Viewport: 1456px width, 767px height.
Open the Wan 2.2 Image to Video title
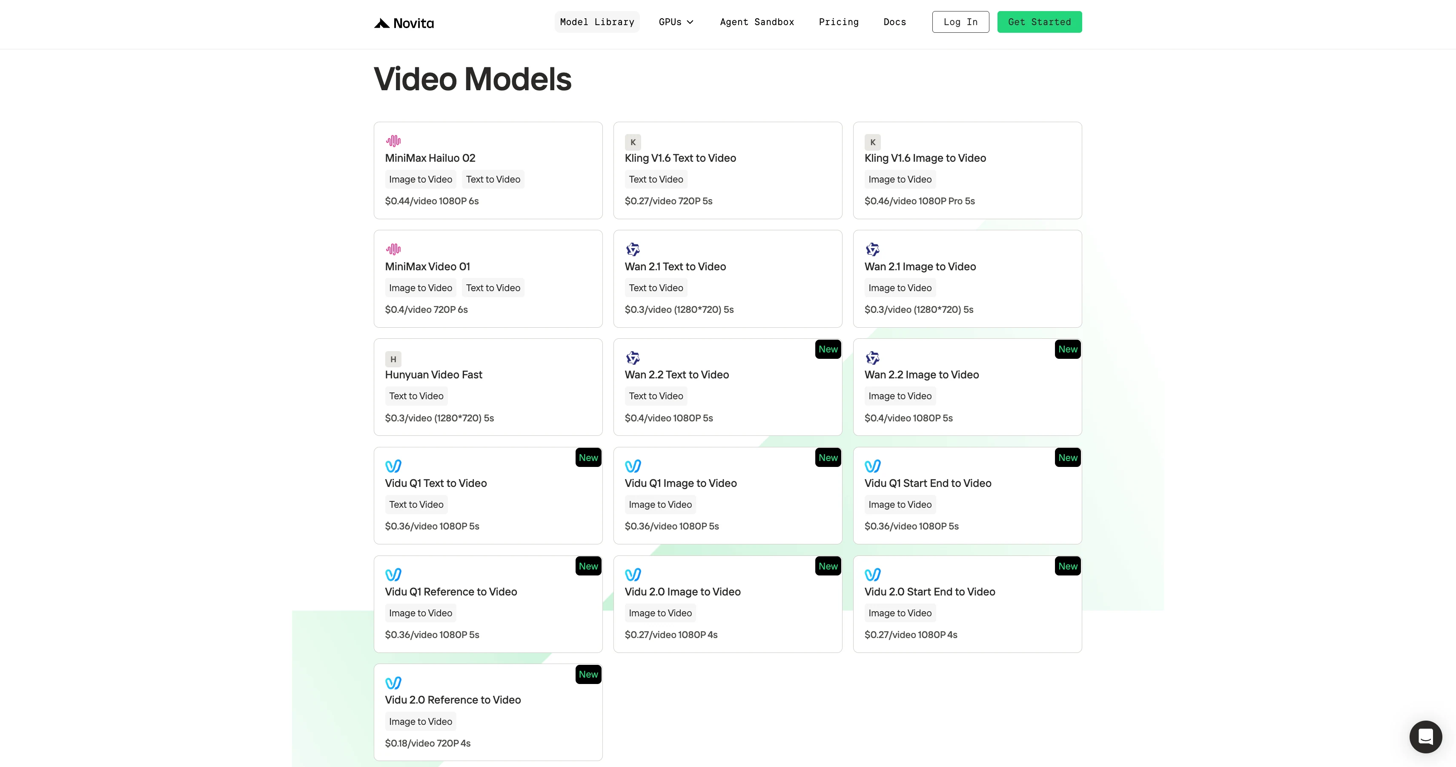point(922,375)
